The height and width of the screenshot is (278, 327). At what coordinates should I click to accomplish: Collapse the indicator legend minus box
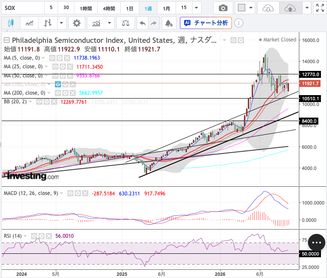[6, 40]
